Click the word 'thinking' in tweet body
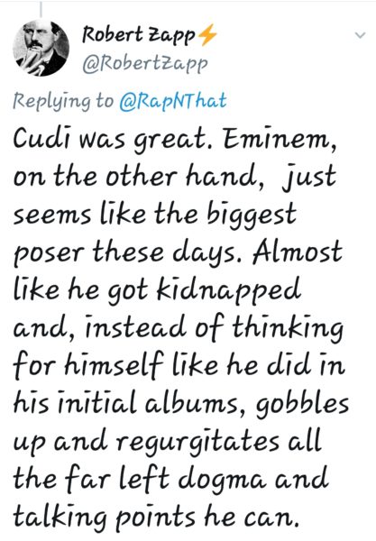 [x=288, y=329]
